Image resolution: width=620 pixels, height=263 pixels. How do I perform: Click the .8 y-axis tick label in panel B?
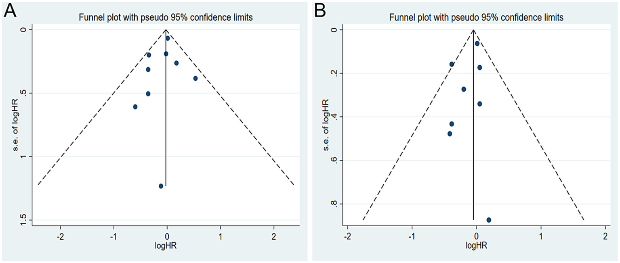coord(334,204)
